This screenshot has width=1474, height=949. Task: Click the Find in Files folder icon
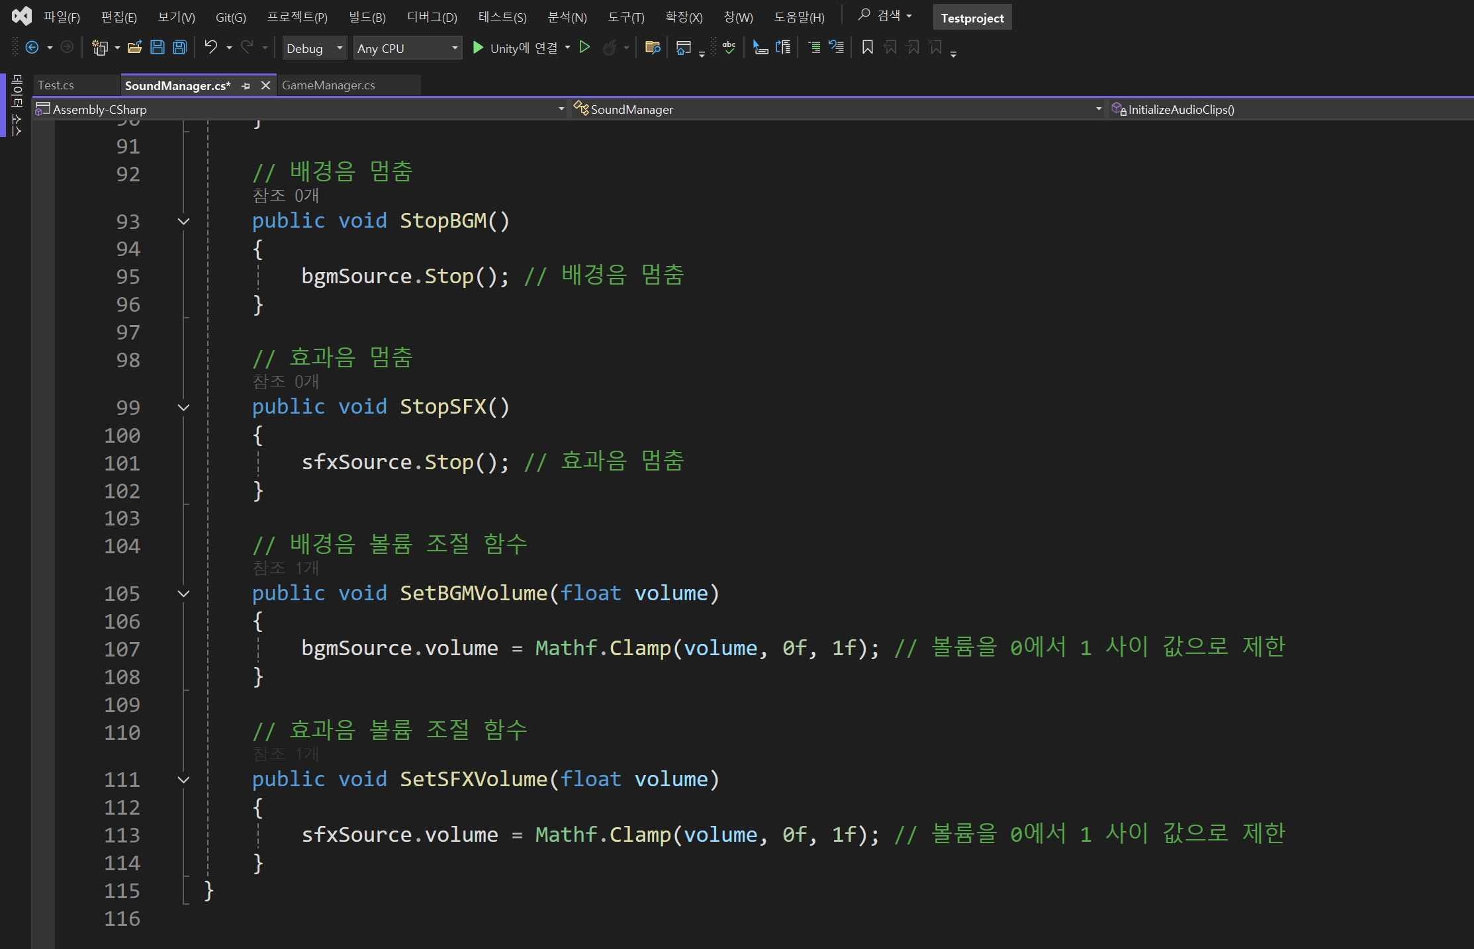click(x=653, y=48)
